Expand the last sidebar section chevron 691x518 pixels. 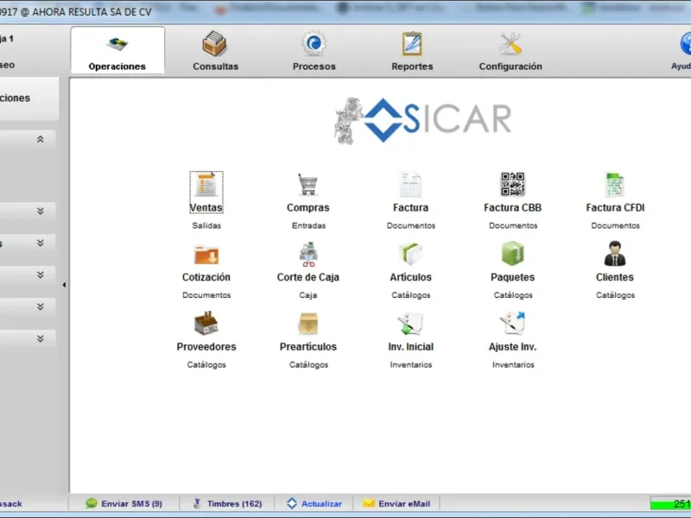(x=40, y=338)
